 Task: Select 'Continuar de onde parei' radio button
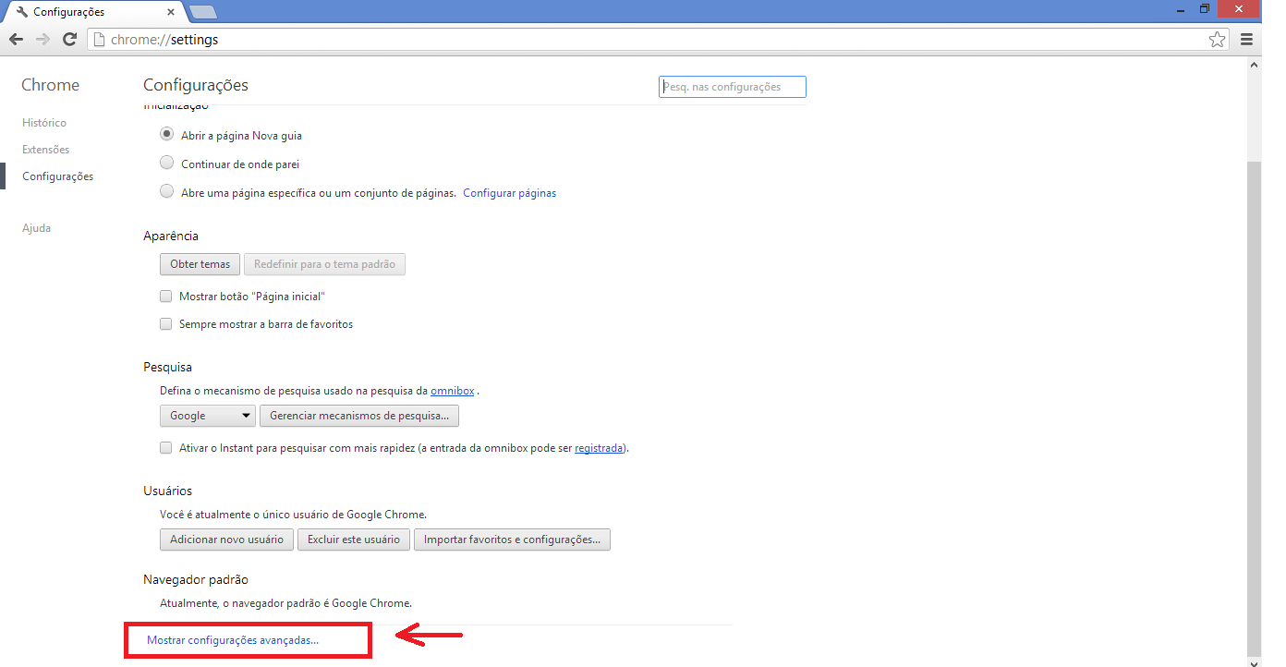click(166, 163)
